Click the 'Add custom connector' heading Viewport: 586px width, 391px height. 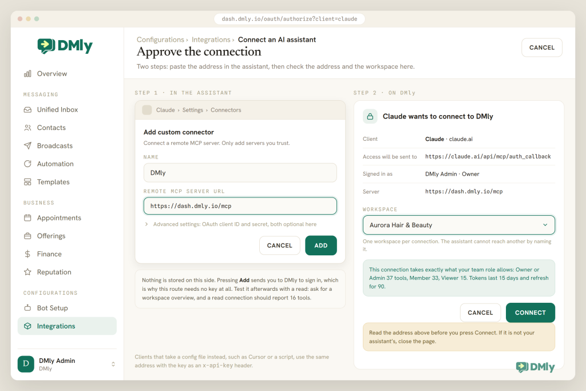[x=179, y=132]
